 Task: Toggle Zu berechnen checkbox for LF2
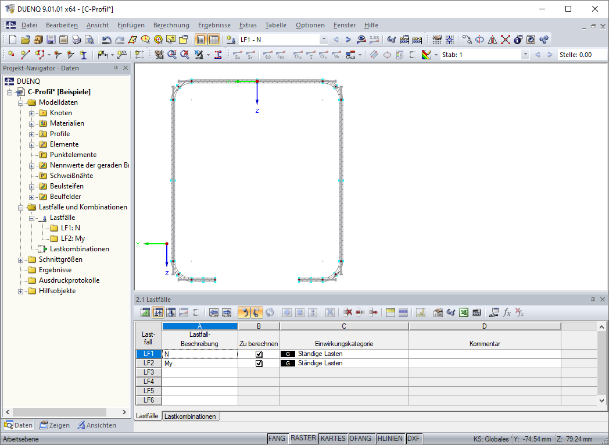pos(259,364)
